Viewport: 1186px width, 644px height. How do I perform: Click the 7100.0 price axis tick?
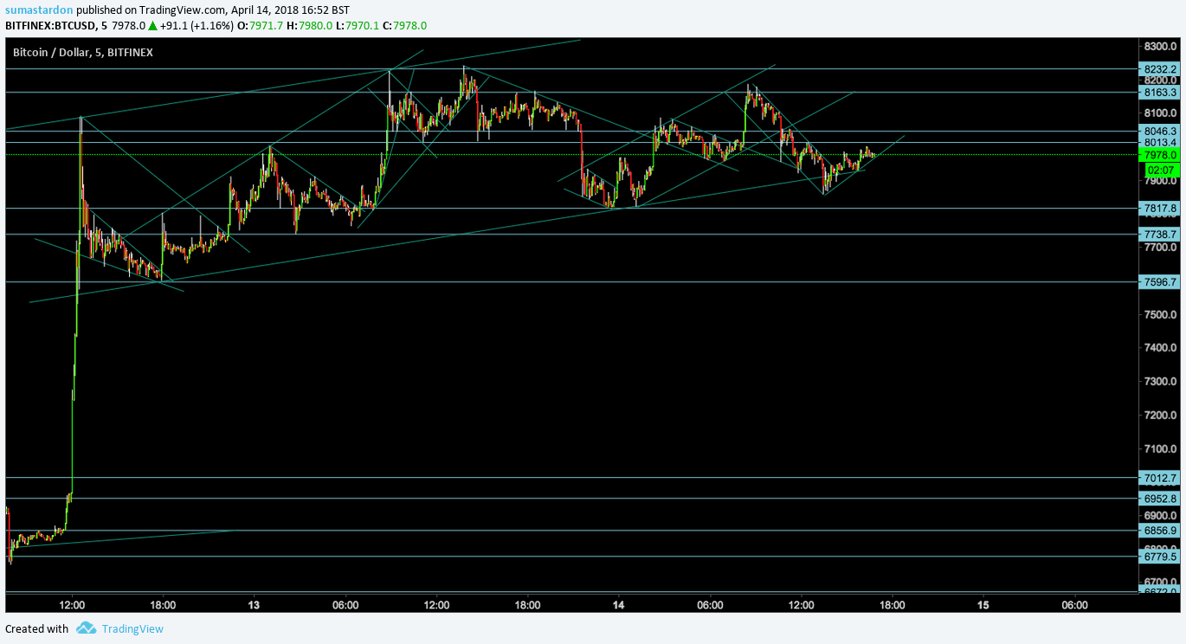tap(1160, 448)
